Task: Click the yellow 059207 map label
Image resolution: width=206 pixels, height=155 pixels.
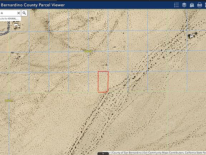Action: [x=9, y=101]
